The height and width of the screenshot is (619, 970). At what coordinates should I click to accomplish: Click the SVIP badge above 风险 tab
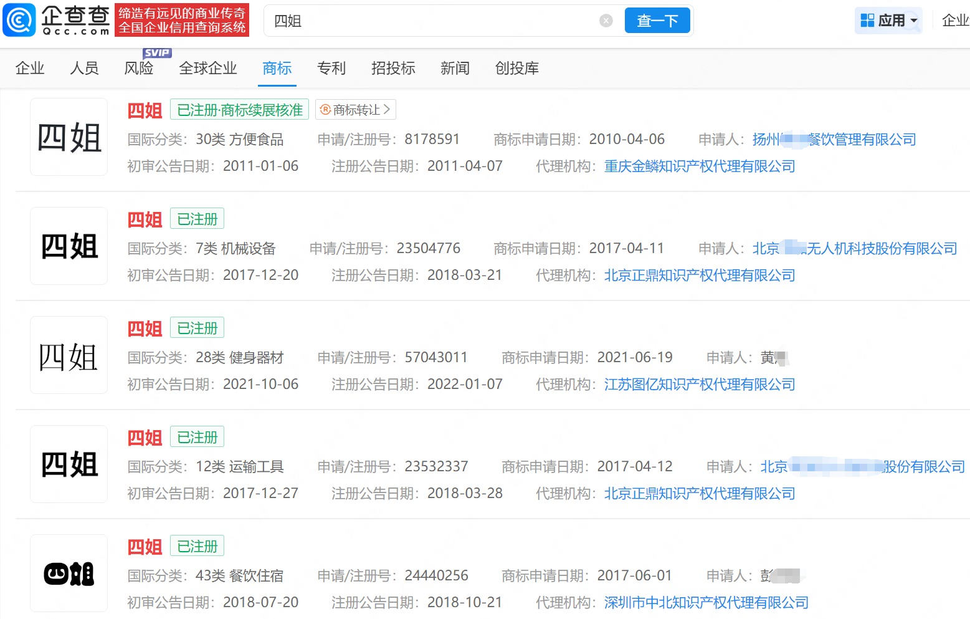[x=157, y=53]
